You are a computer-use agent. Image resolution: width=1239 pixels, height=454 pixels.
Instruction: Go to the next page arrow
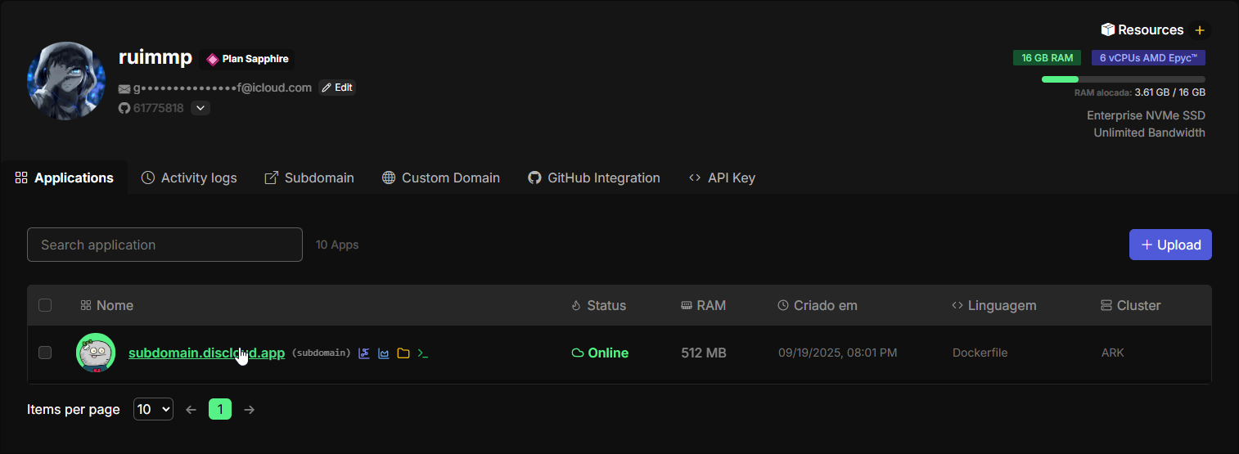[x=250, y=409]
